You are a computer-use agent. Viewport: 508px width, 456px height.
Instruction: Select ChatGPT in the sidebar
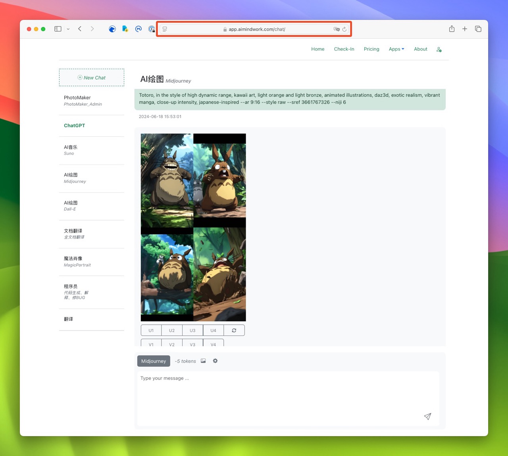pos(92,126)
